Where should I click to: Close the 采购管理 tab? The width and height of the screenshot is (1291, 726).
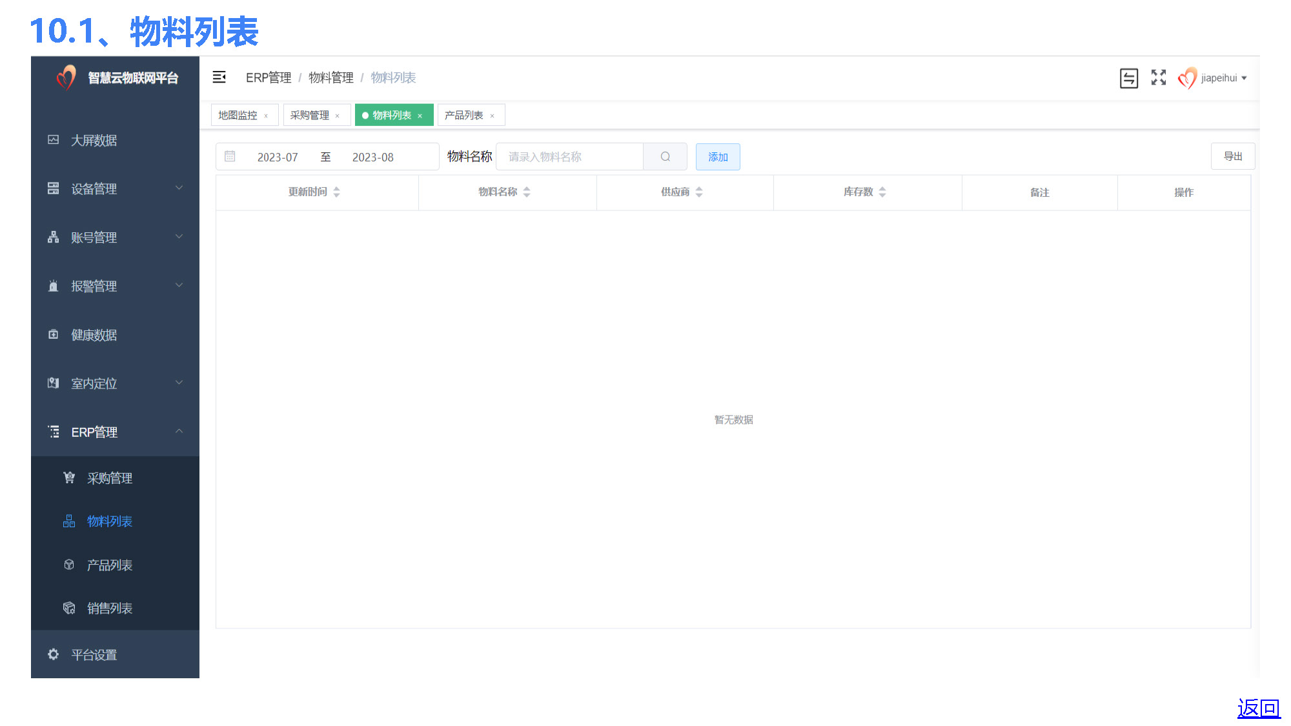tap(337, 116)
